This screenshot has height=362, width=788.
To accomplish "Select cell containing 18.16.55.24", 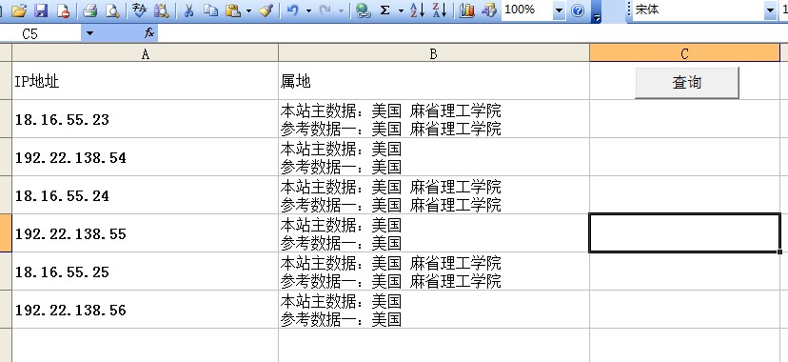I will point(146,195).
